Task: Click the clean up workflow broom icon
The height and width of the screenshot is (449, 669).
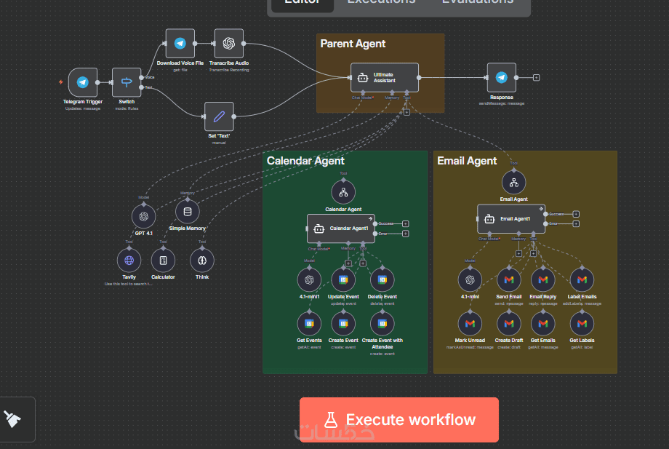Action: [x=13, y=420]
